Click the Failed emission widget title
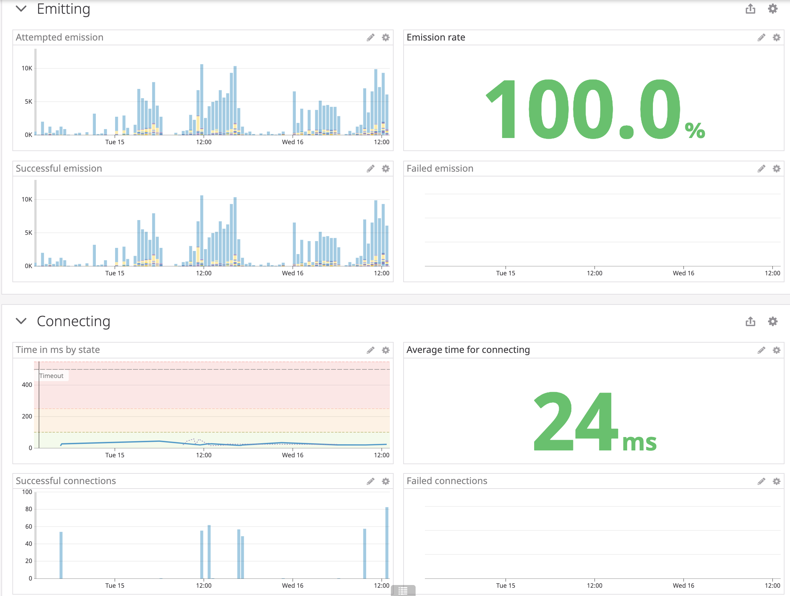 pos(440,168)
